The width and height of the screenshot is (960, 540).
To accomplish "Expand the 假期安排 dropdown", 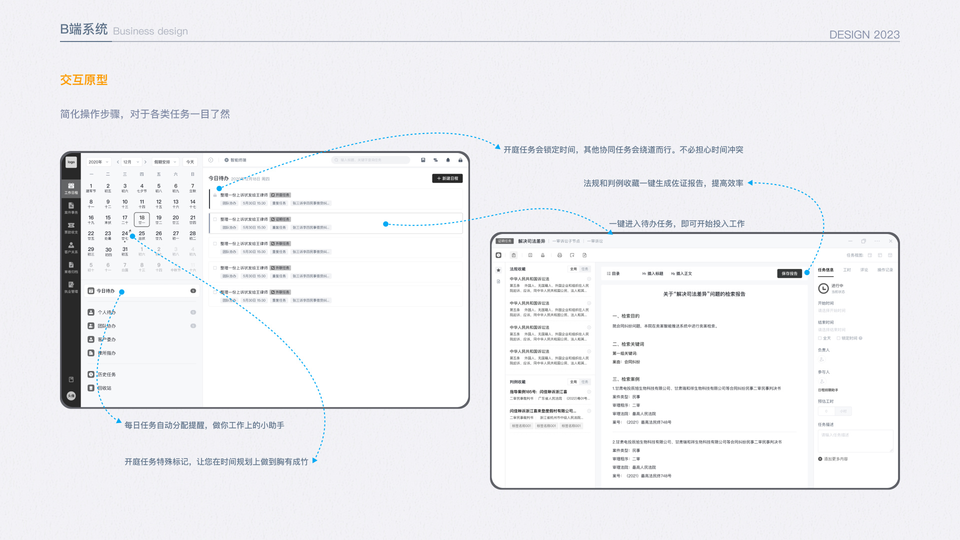I will (x=165, y=161).
